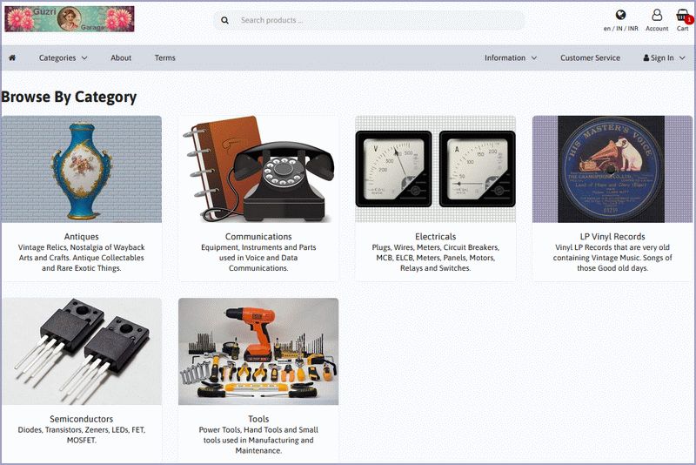Expand the Information dropdown menu
This screenshot has width=696, height=465.
click(510, 58)
